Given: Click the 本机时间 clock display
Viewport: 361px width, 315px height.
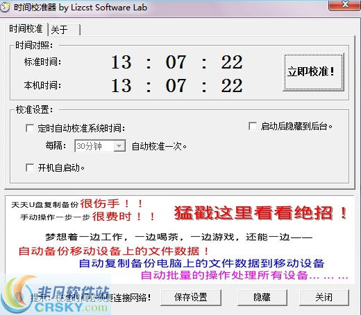Looking at the screenshot, I should 177,86.
